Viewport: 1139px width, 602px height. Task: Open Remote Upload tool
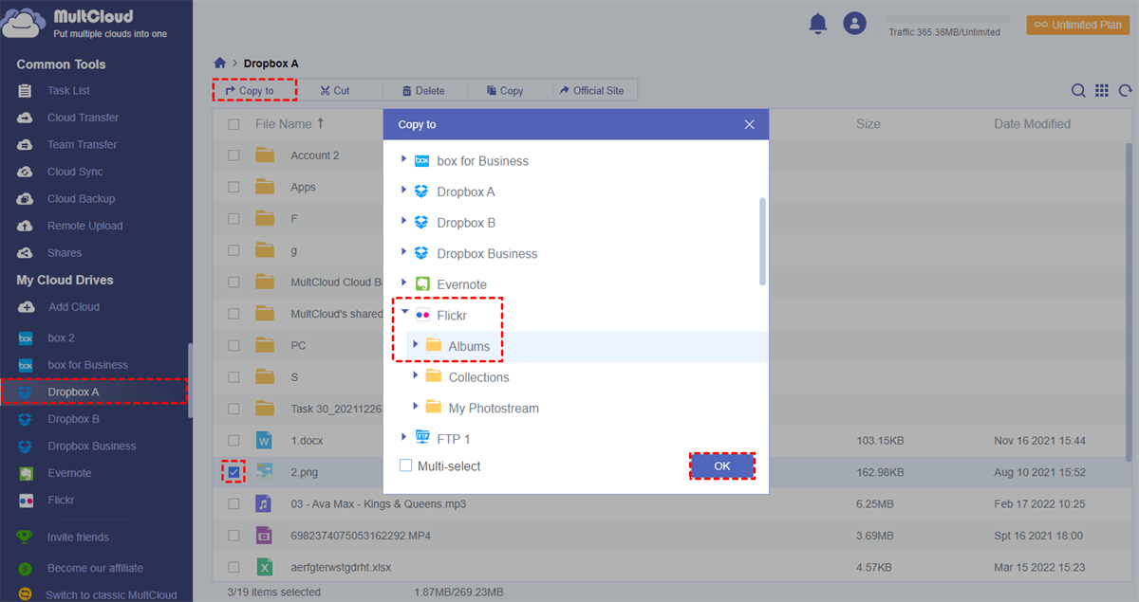(x=84, y=226)
